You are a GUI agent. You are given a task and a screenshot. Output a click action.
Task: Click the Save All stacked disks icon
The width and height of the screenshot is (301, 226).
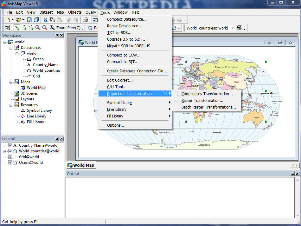pyautogui.click(x=36, y=20)
